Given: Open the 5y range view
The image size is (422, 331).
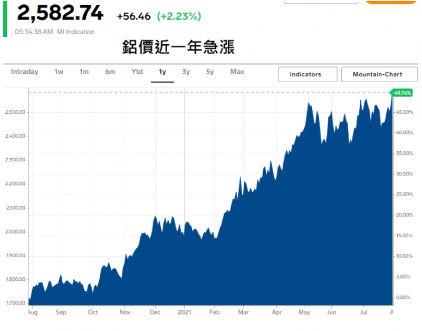Looking at the screenshot, I should tap(210, 72).
